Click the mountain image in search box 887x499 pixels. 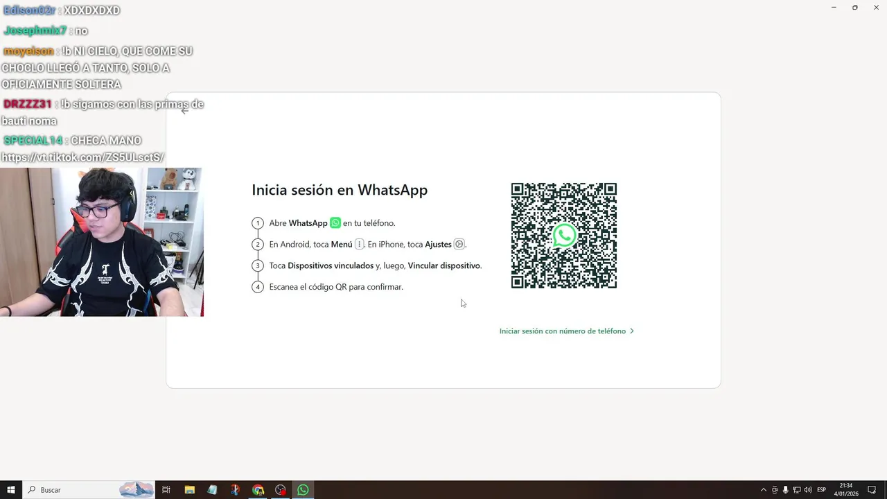click(137, 490)
